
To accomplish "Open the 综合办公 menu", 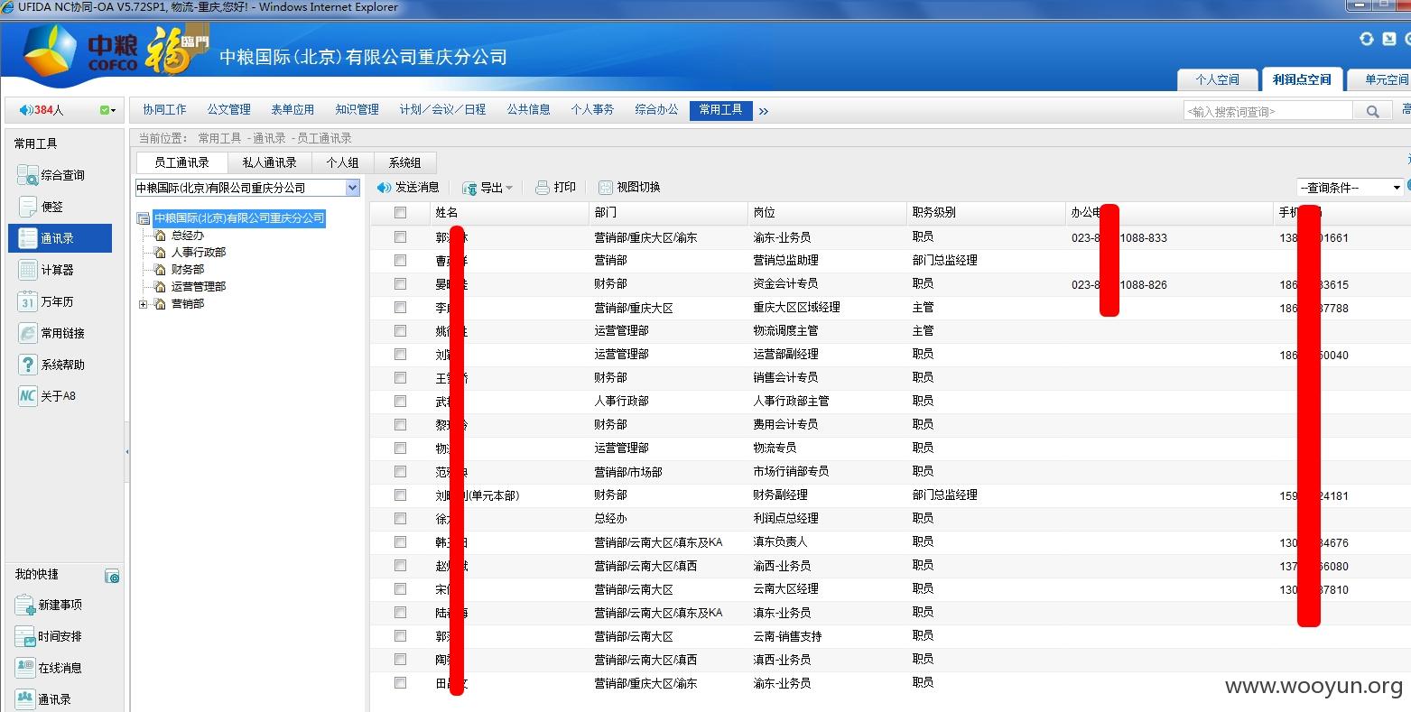I will 656,110.
